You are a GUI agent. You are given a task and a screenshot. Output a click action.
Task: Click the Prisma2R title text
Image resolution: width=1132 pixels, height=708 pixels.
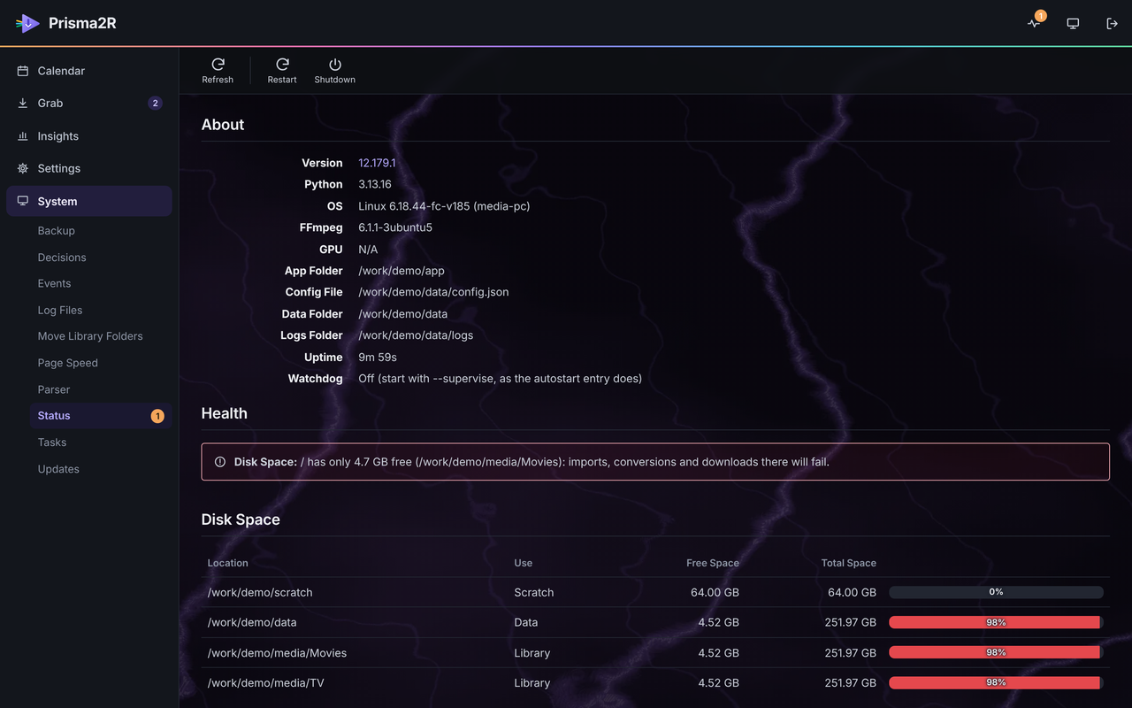(x=82, y=23)
